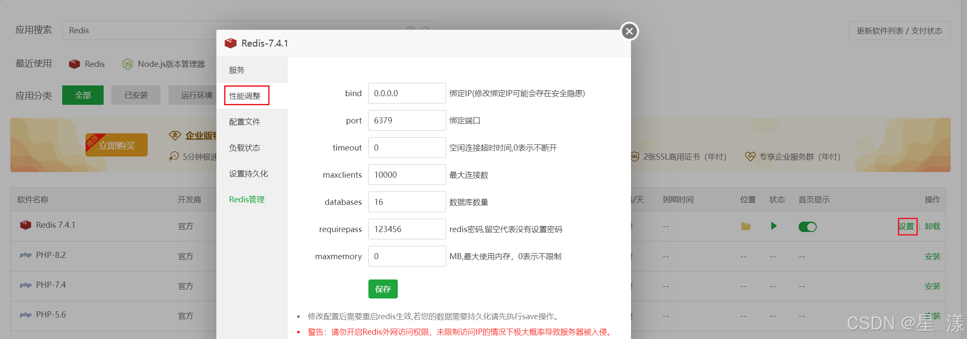Image resolution: width=967 pixels, height=339 pixels.
Task: Click the diamond icon beside 企业版
Action: (x=174, y=135)
